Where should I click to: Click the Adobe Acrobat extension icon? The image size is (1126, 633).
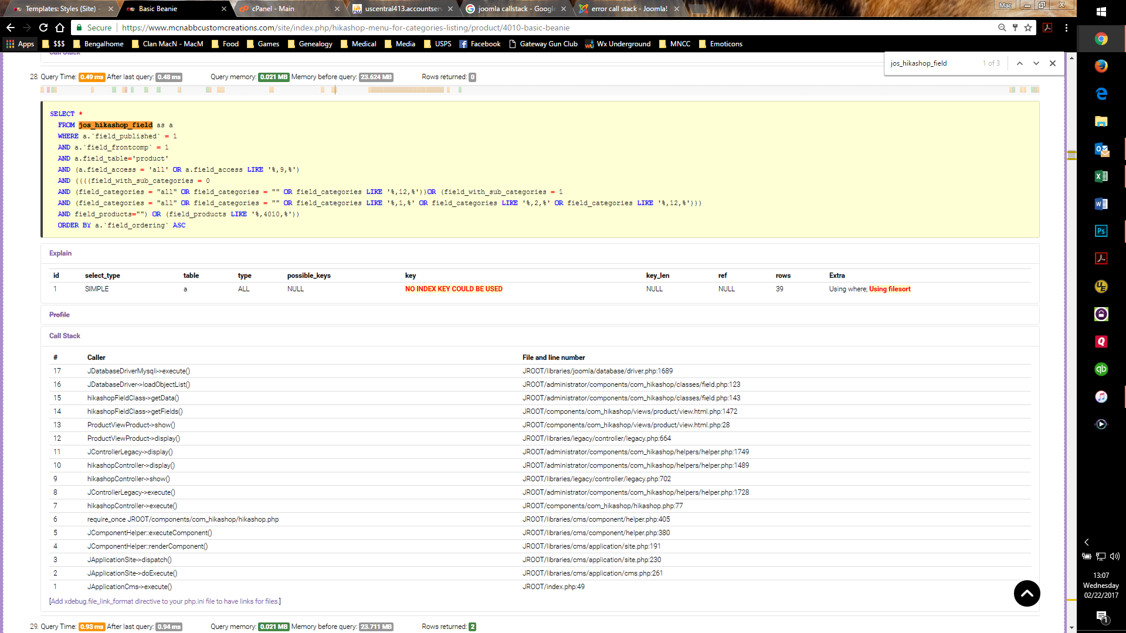pos(1047,28)
